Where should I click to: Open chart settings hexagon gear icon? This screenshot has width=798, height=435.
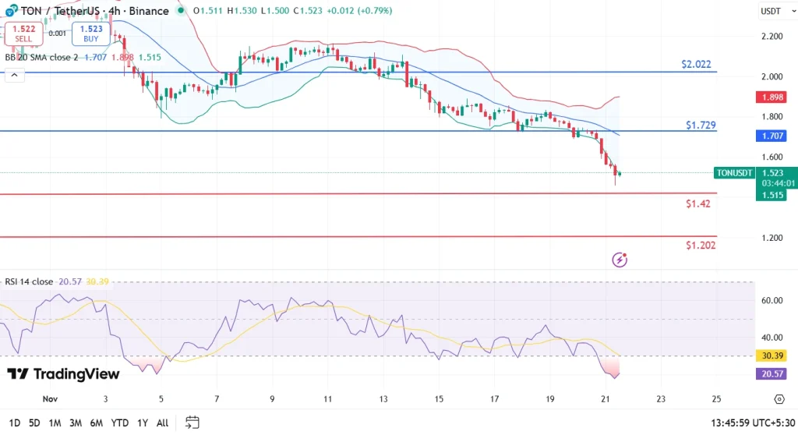coord(779,399)
